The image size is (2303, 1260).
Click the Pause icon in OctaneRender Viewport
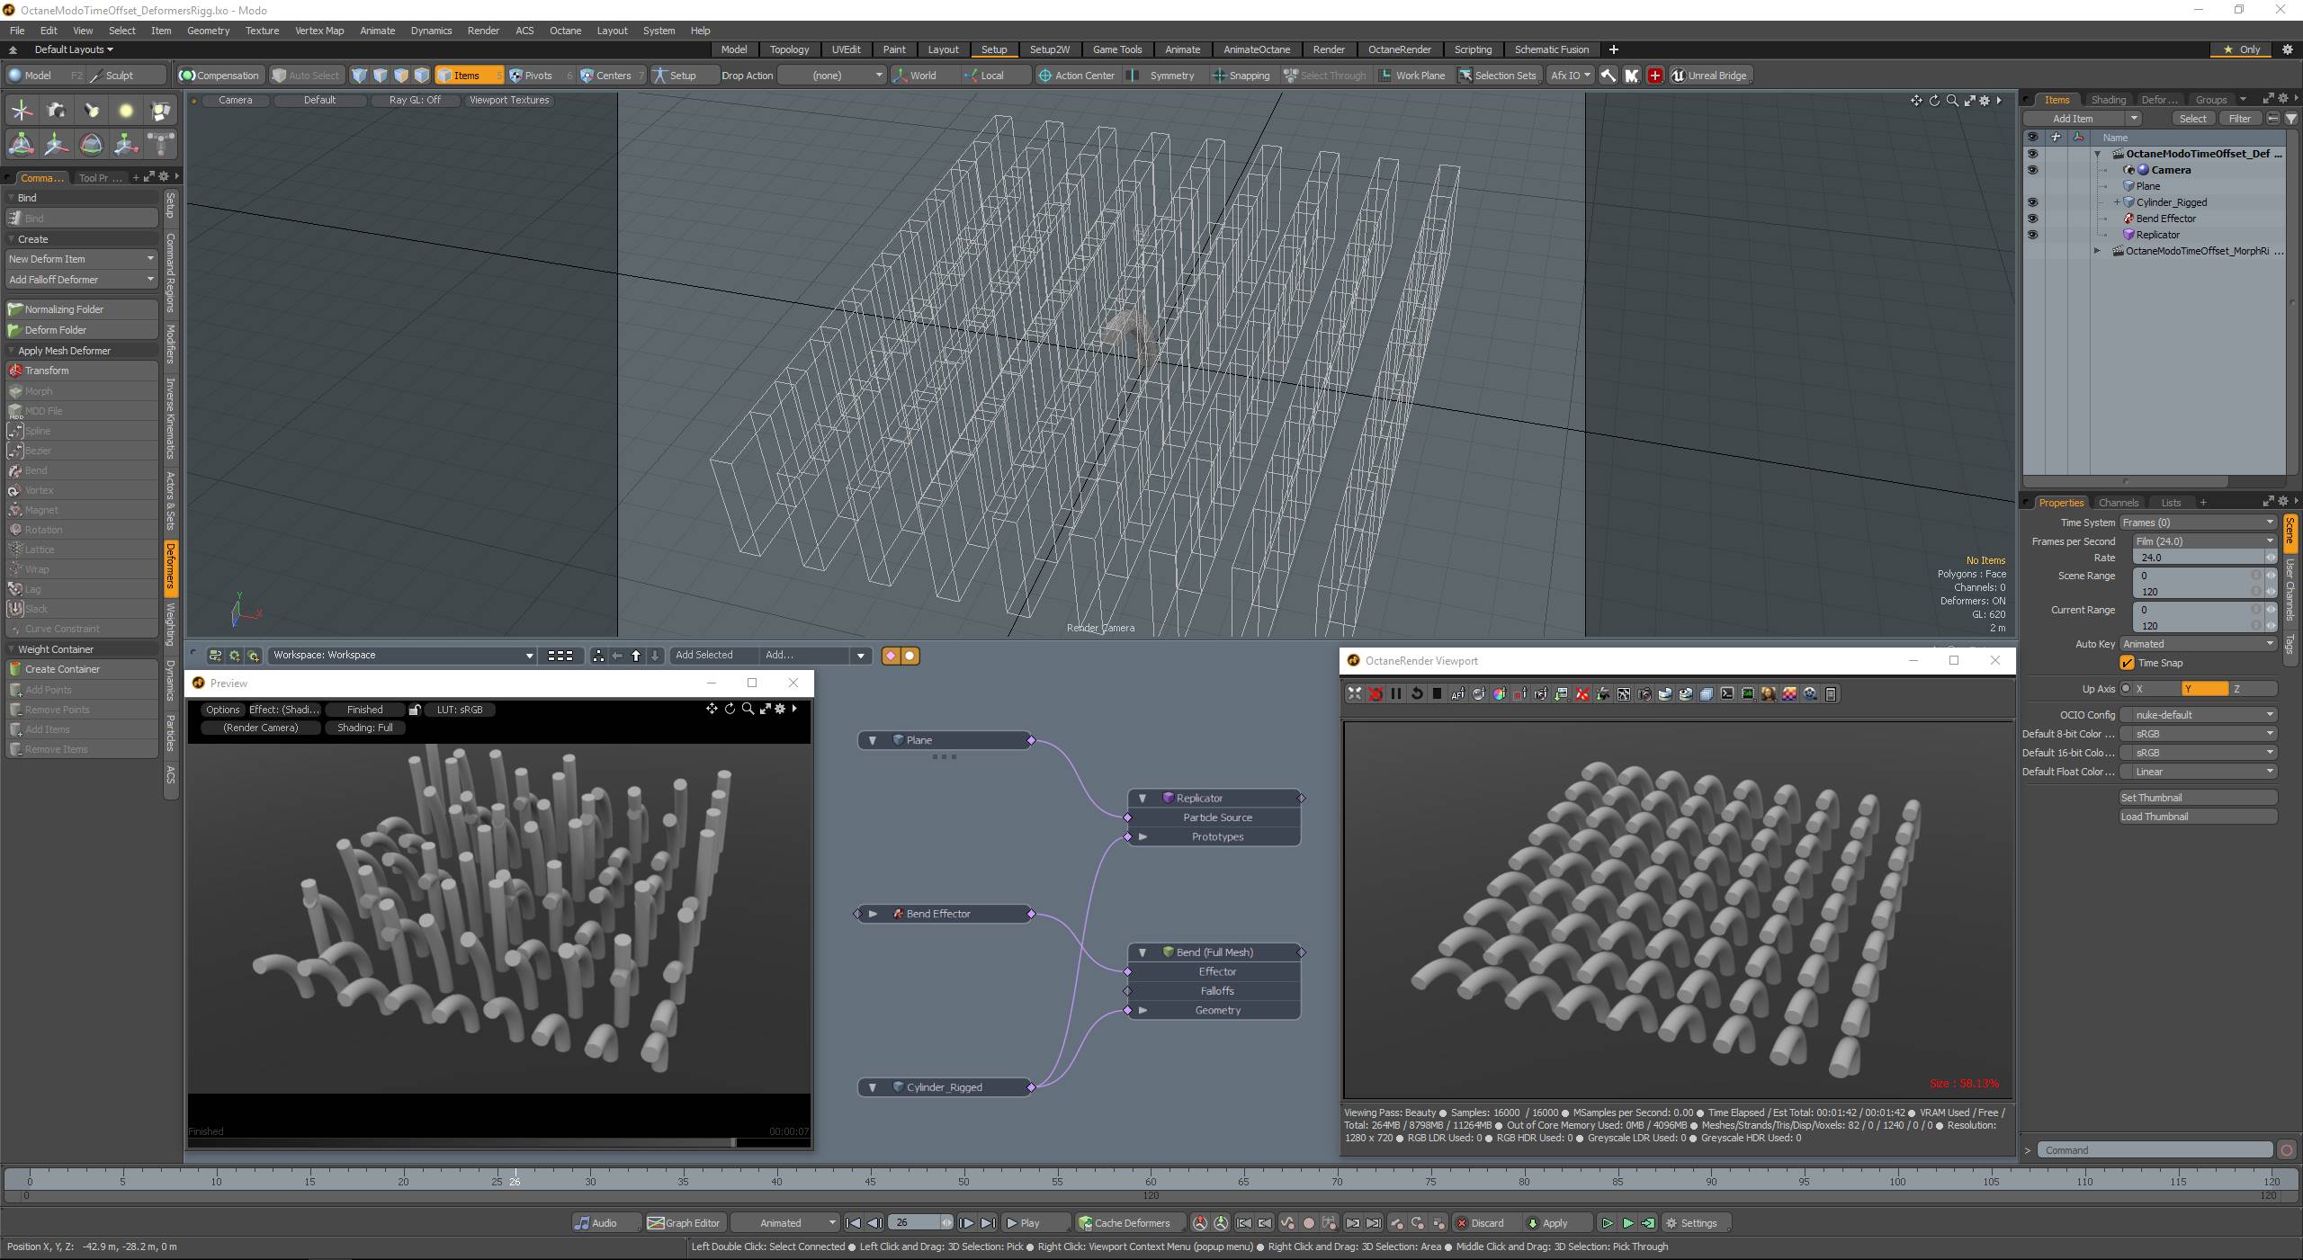1395,693
